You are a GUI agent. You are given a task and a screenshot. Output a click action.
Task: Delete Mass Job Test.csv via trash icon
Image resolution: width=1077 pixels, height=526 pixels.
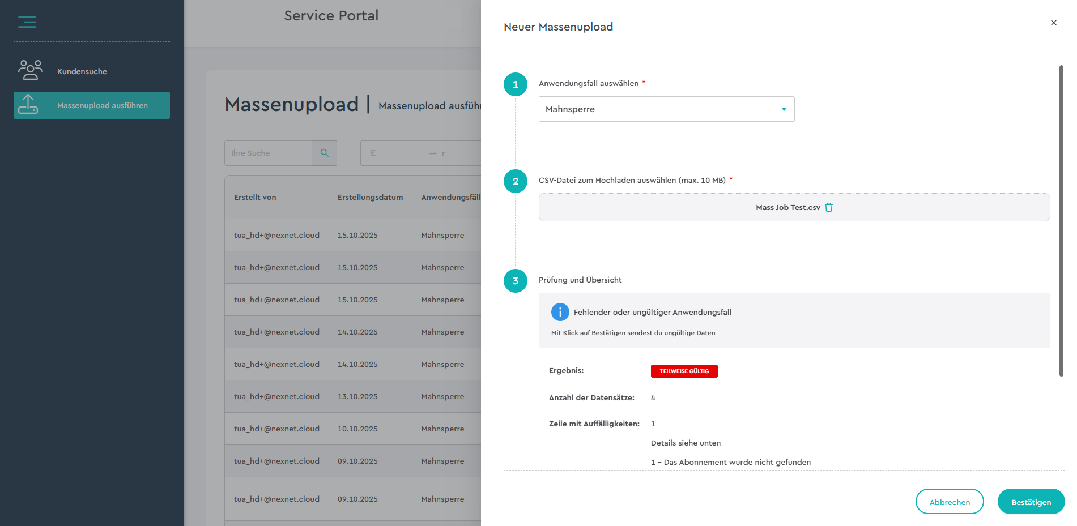[829, 207]
